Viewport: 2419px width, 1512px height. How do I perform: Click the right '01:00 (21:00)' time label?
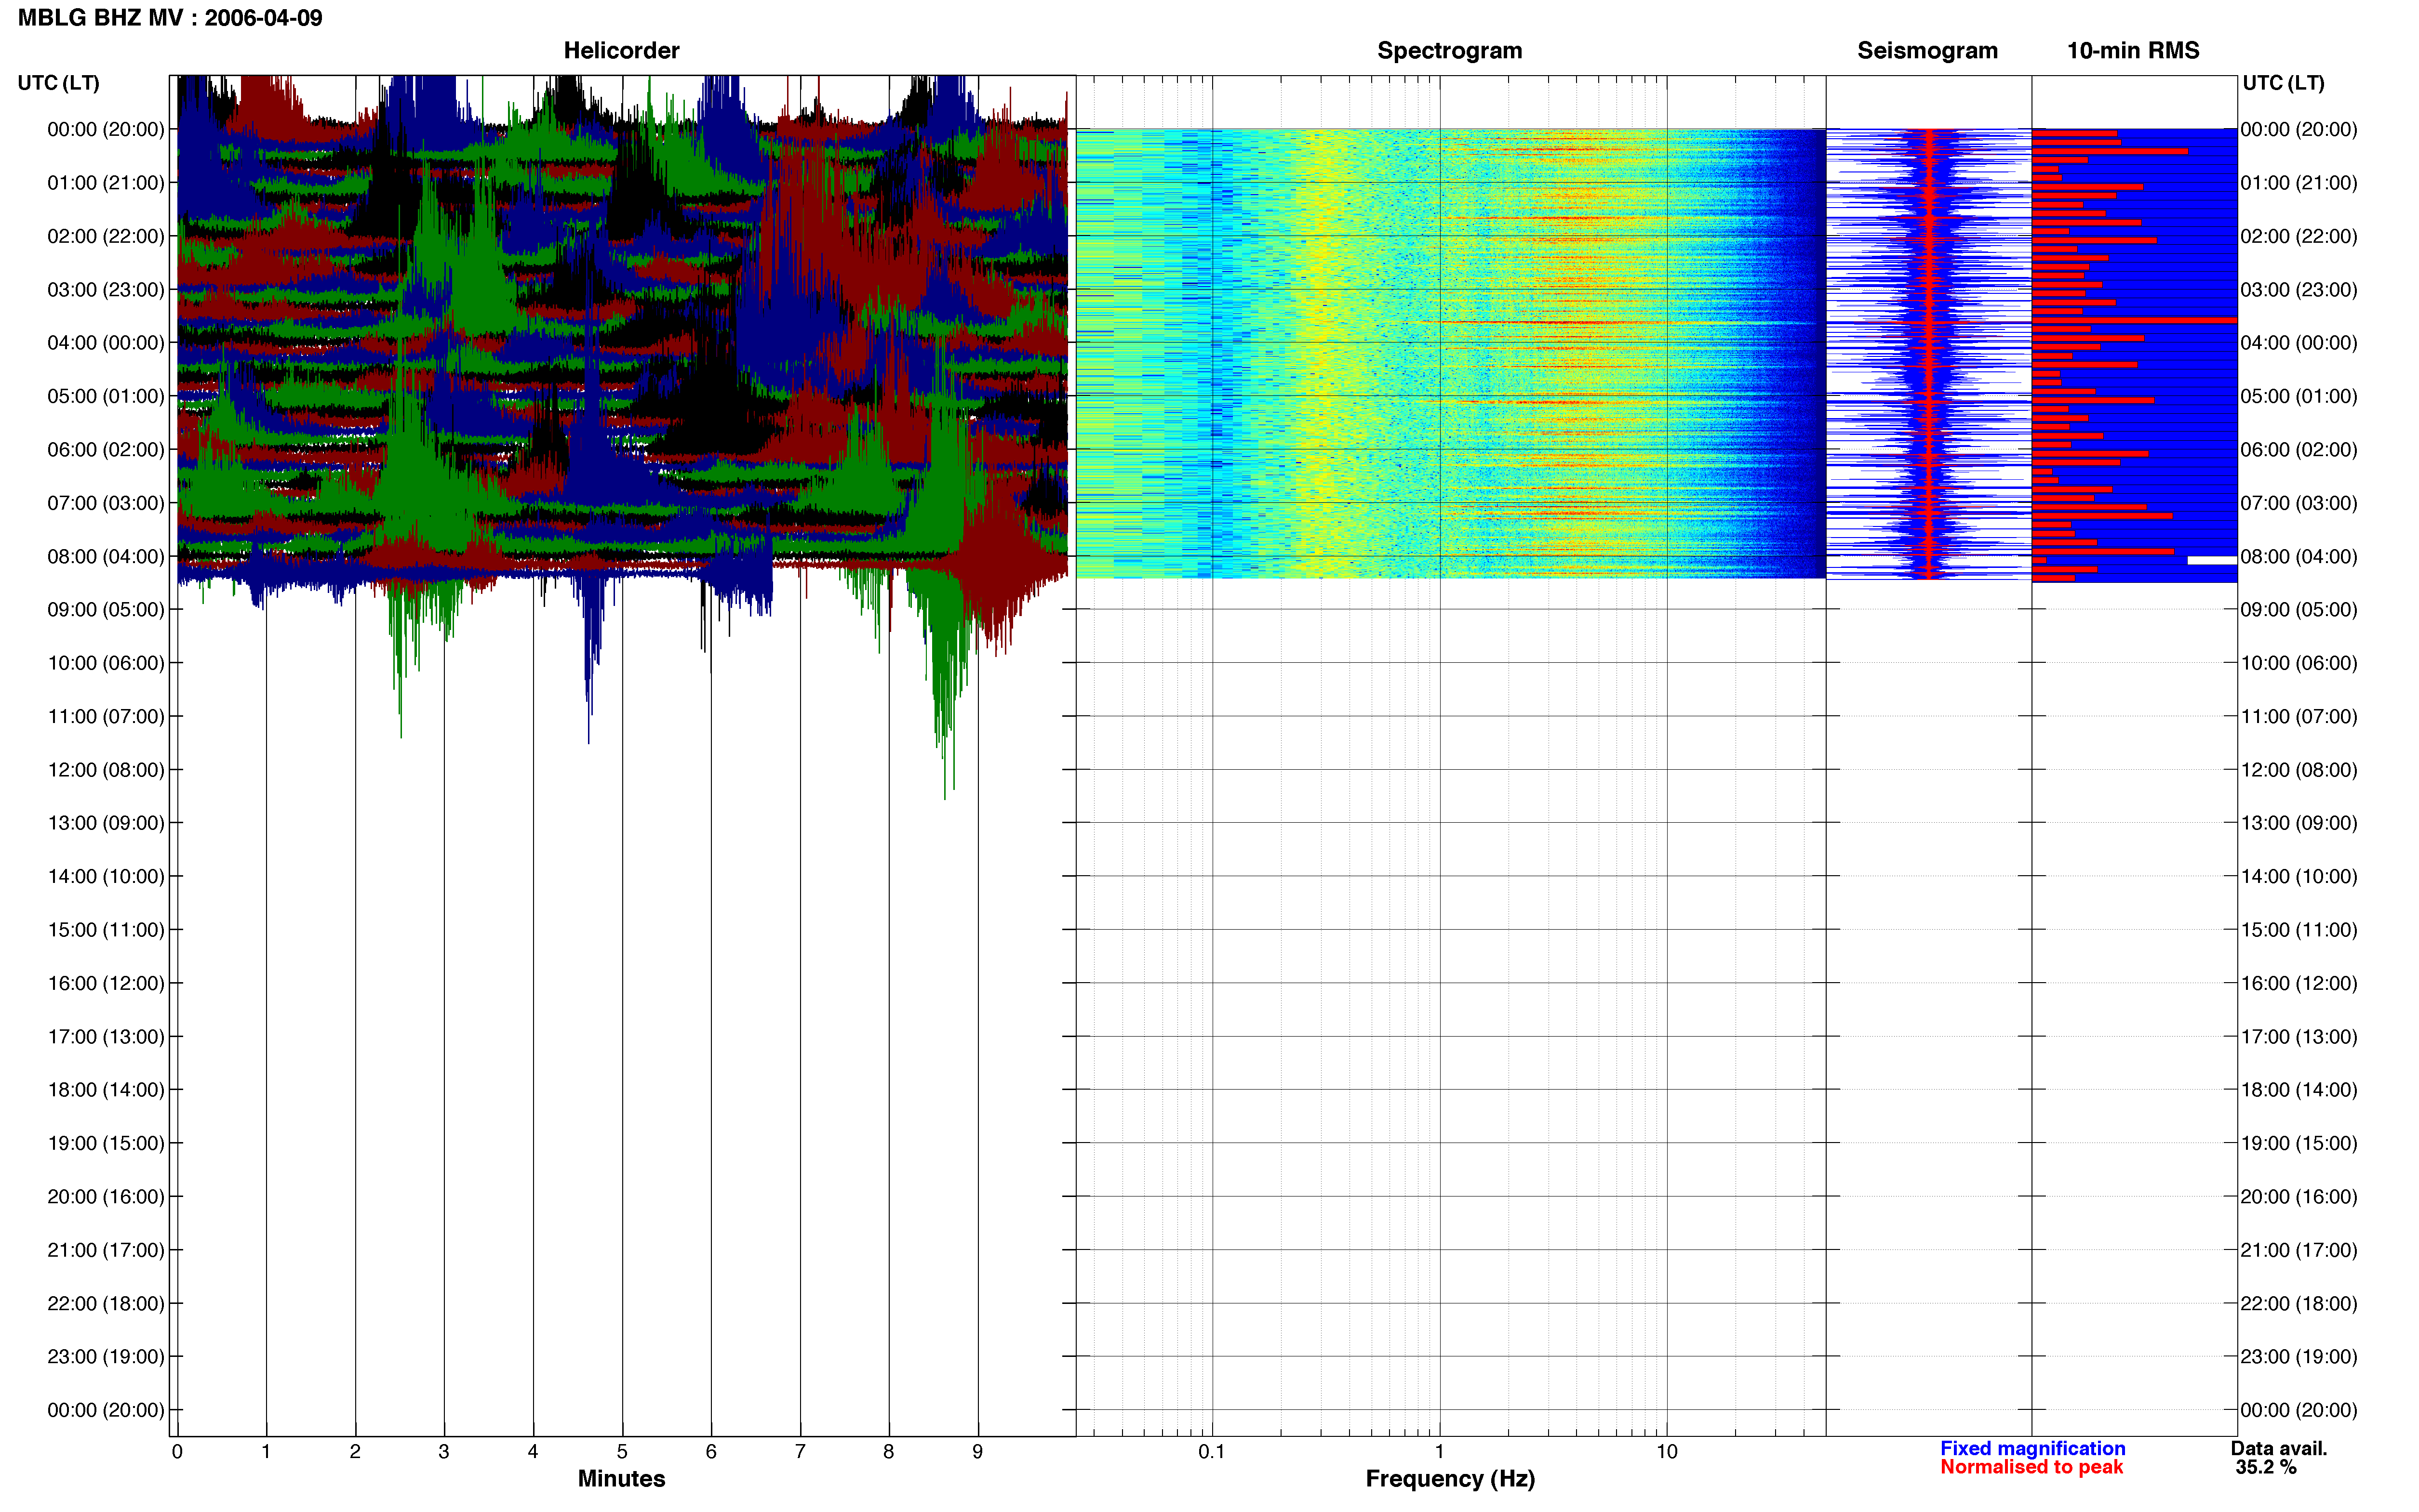click(x=2299, y=183)
